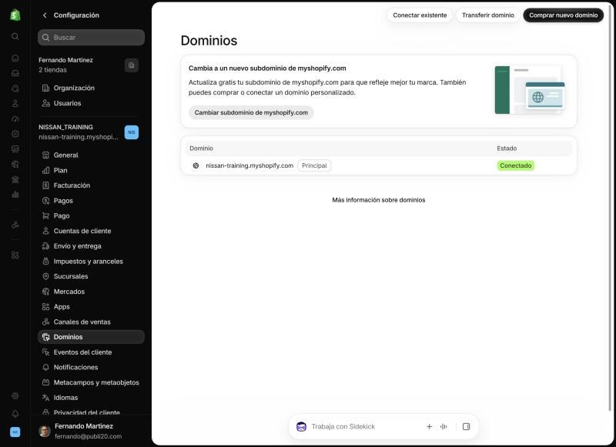Screen dimensions: 616x447
Task: Click Transferir dominio button
Action: pyautogui.click(x=488, y=15)
